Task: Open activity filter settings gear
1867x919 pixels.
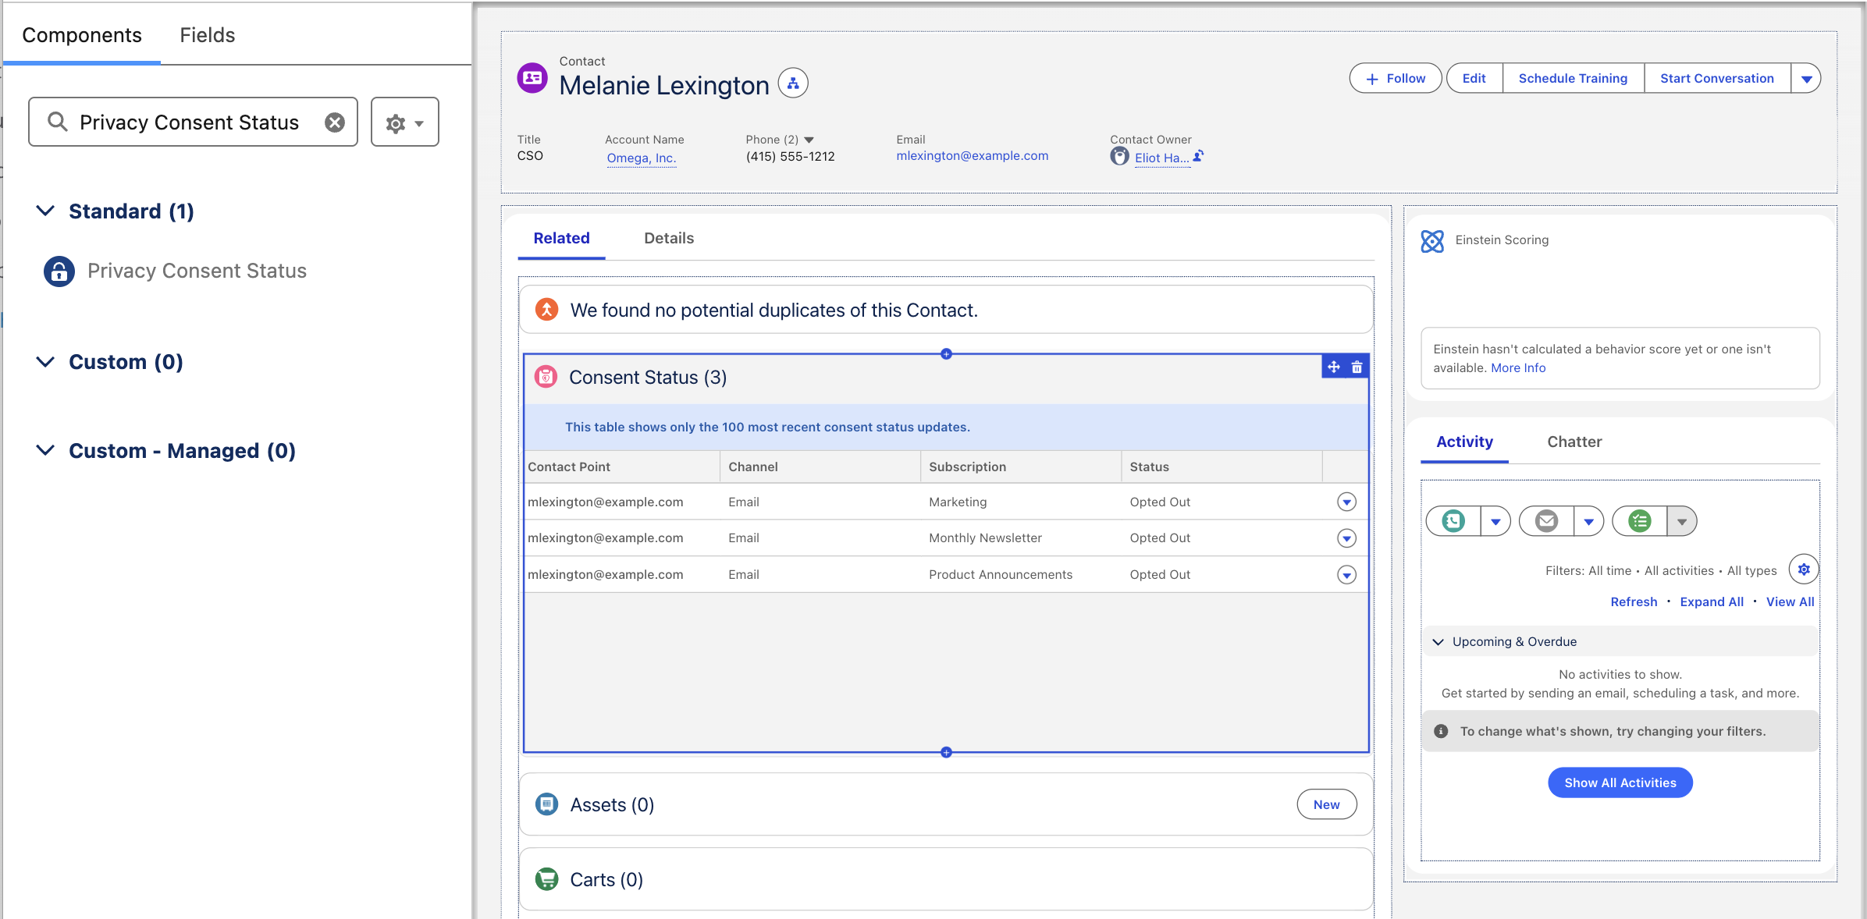Action: [1804, 569]
